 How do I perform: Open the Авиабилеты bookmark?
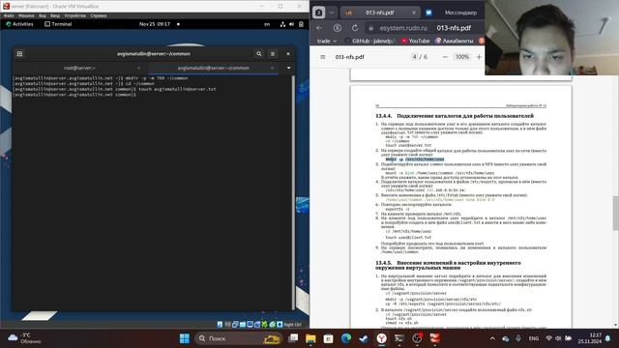[x=454, y=41]
